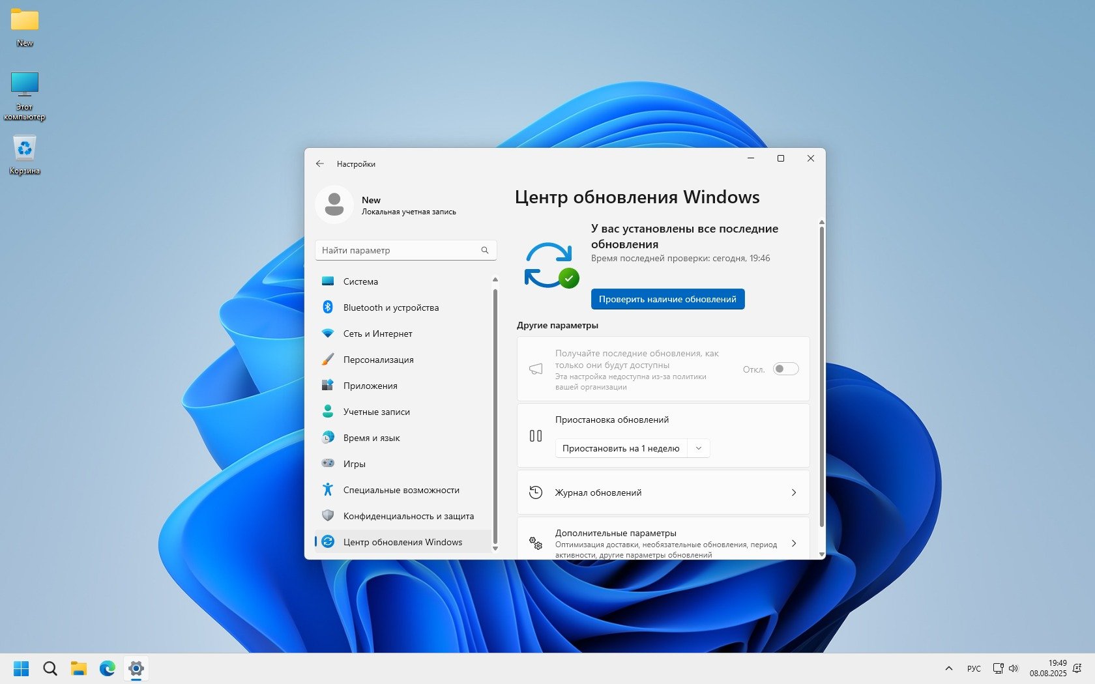
Task: Click the scroll-up arrow of the sidebar list
Action: click(495, 279)
